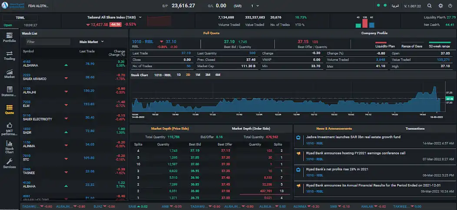The width and height of the screenshot is (457, 210).
Task: Click TV icon beside Jadwa Investment news
Action: (298, 138)
